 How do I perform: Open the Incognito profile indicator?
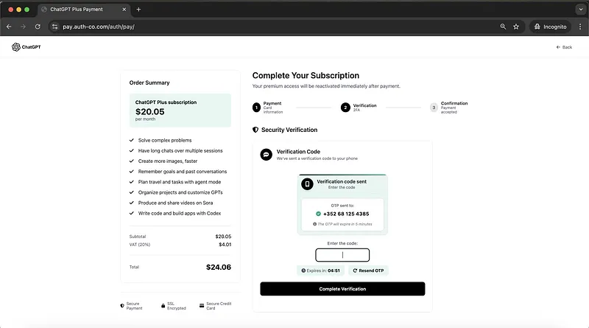click(x=550, y=27)
